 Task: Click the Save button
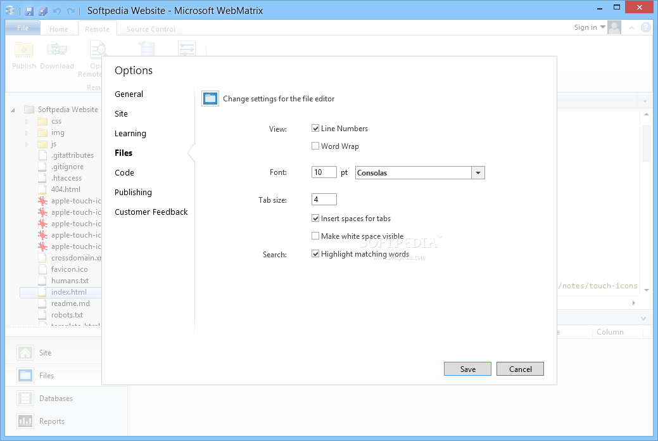point(467,369)
